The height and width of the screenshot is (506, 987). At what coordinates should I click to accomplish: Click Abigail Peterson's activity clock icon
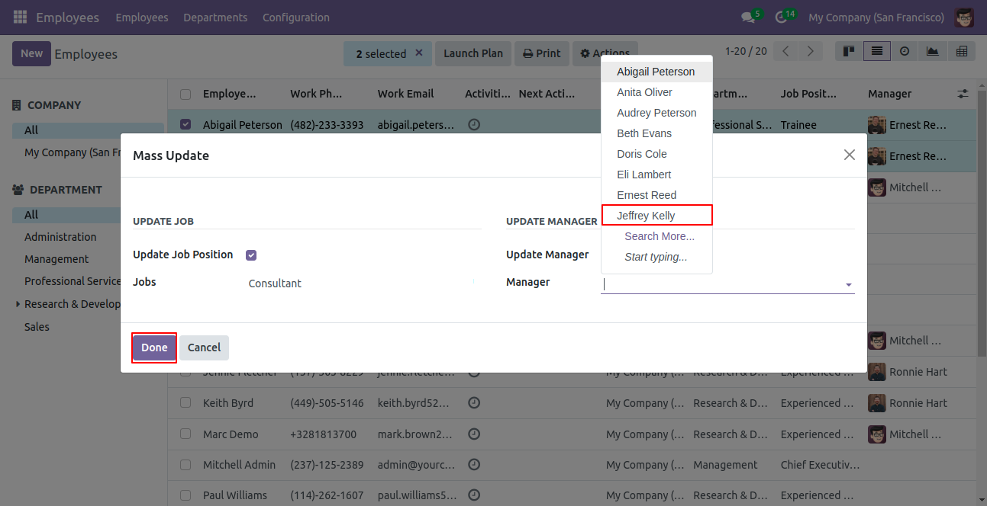(x=474, y=124)
